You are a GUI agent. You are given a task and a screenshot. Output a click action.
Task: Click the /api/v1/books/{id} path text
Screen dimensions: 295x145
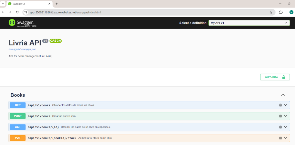pos(43,127)
